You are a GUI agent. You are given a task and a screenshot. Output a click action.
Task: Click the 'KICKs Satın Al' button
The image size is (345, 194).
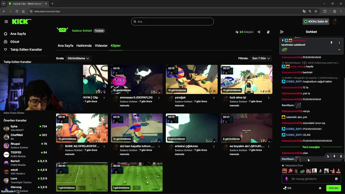coord(316,22)
